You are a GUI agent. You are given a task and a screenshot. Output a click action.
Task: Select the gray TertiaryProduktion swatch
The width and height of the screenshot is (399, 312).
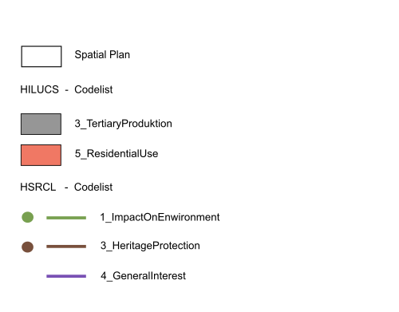pyautogui.click(x=41, y=124)
